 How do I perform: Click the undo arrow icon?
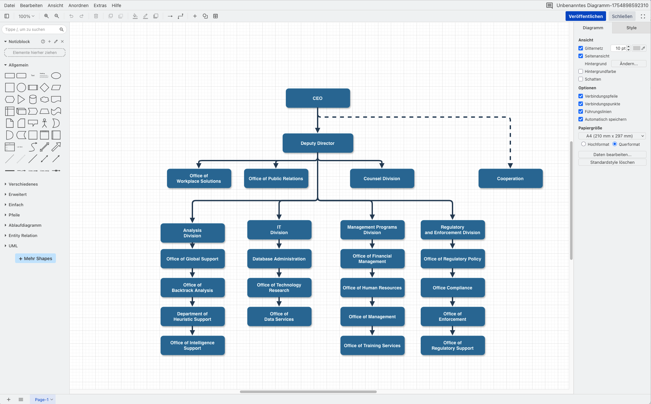pos(71,16)
